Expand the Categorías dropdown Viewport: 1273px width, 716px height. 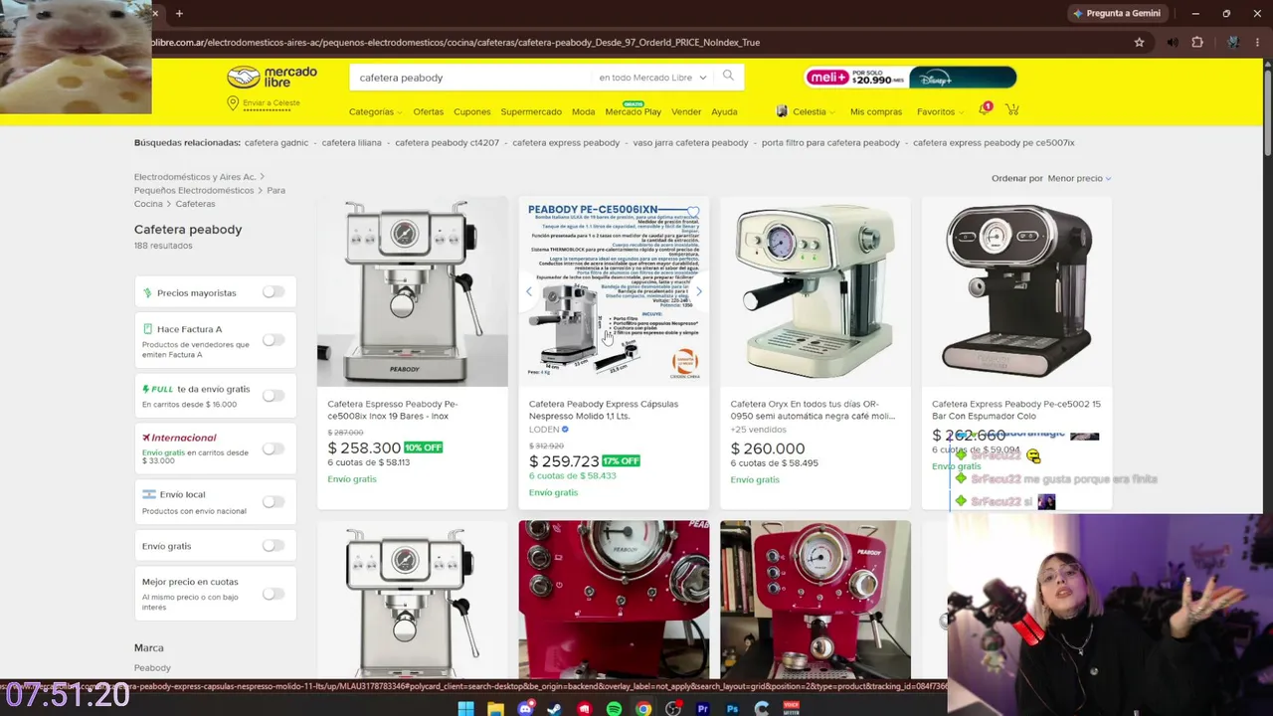[375, 111]
